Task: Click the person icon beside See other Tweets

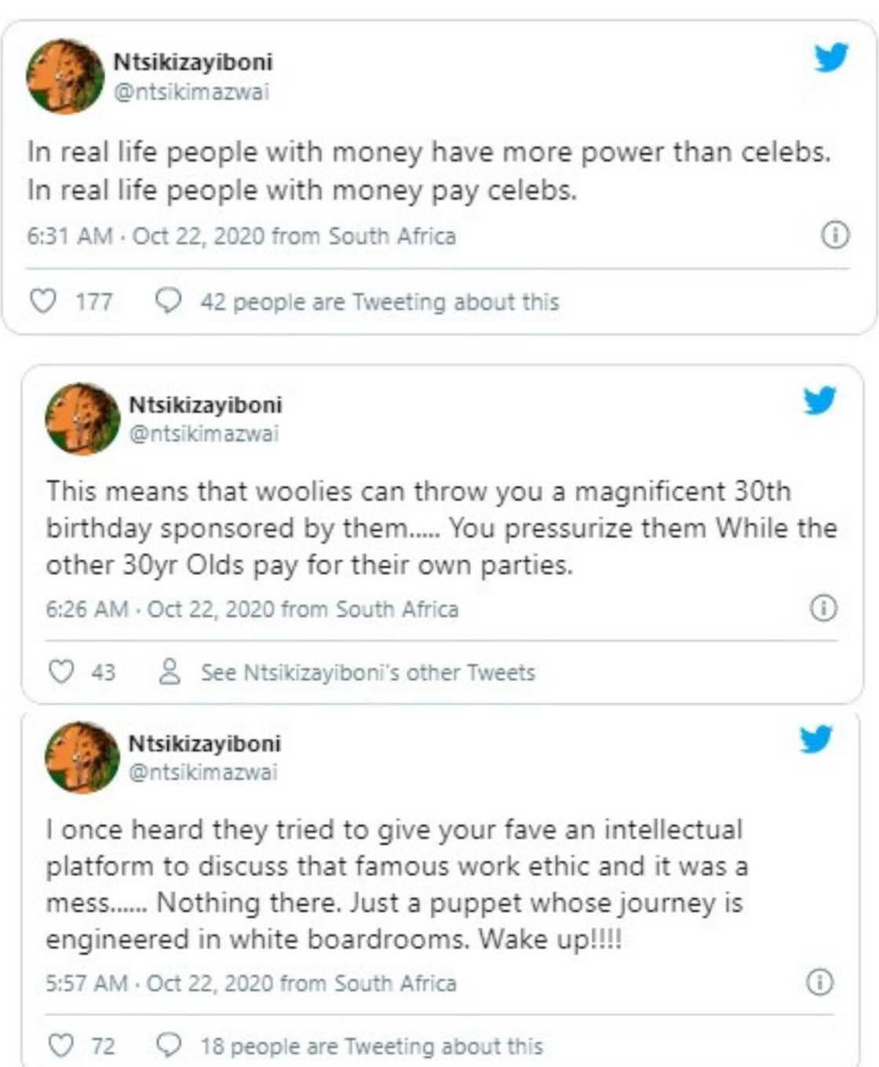Action: (170, 672)
